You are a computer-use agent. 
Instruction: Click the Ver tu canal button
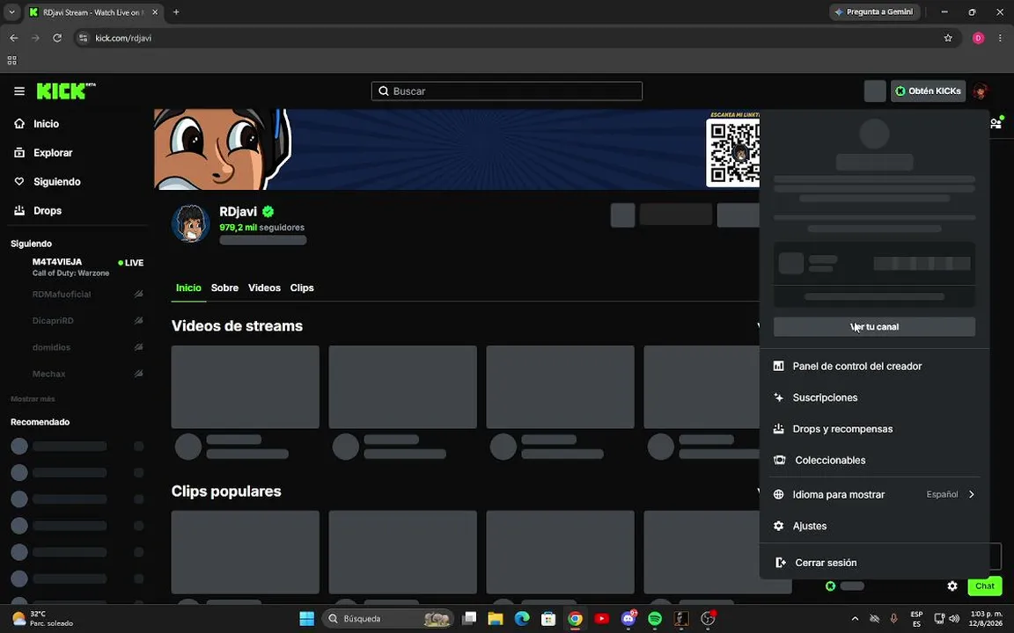(x=874, y=327)
